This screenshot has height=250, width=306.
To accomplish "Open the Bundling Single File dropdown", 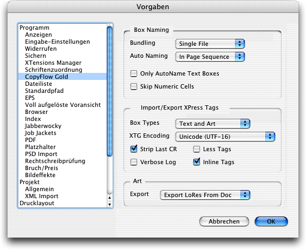I will 210,44.
